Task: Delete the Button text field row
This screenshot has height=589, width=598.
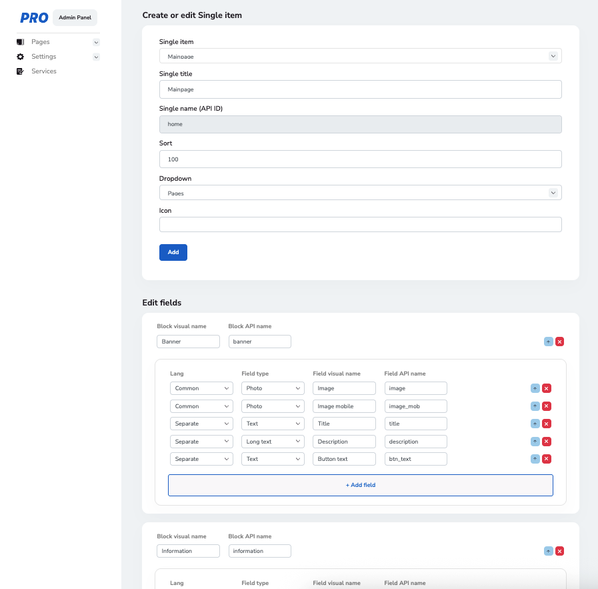Action: 547,459
